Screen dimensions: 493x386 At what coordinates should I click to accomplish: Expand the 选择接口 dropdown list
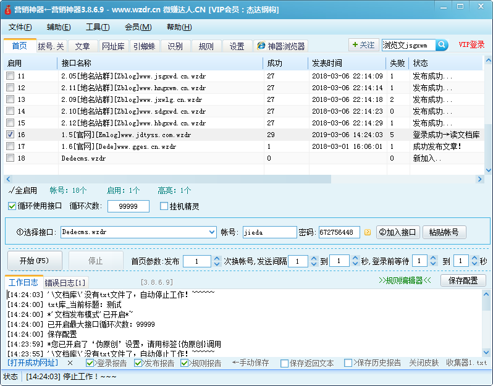(211, 232)
